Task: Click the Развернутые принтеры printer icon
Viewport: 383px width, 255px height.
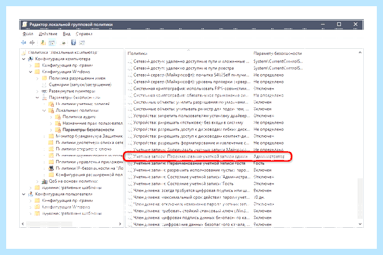Action: [x=44, y=91]
